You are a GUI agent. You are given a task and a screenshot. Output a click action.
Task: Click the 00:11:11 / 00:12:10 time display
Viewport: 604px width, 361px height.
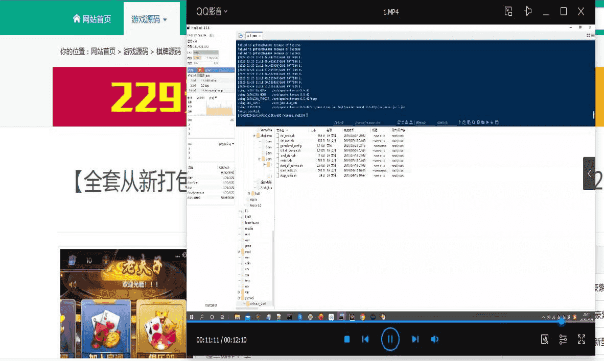(221, 340)
